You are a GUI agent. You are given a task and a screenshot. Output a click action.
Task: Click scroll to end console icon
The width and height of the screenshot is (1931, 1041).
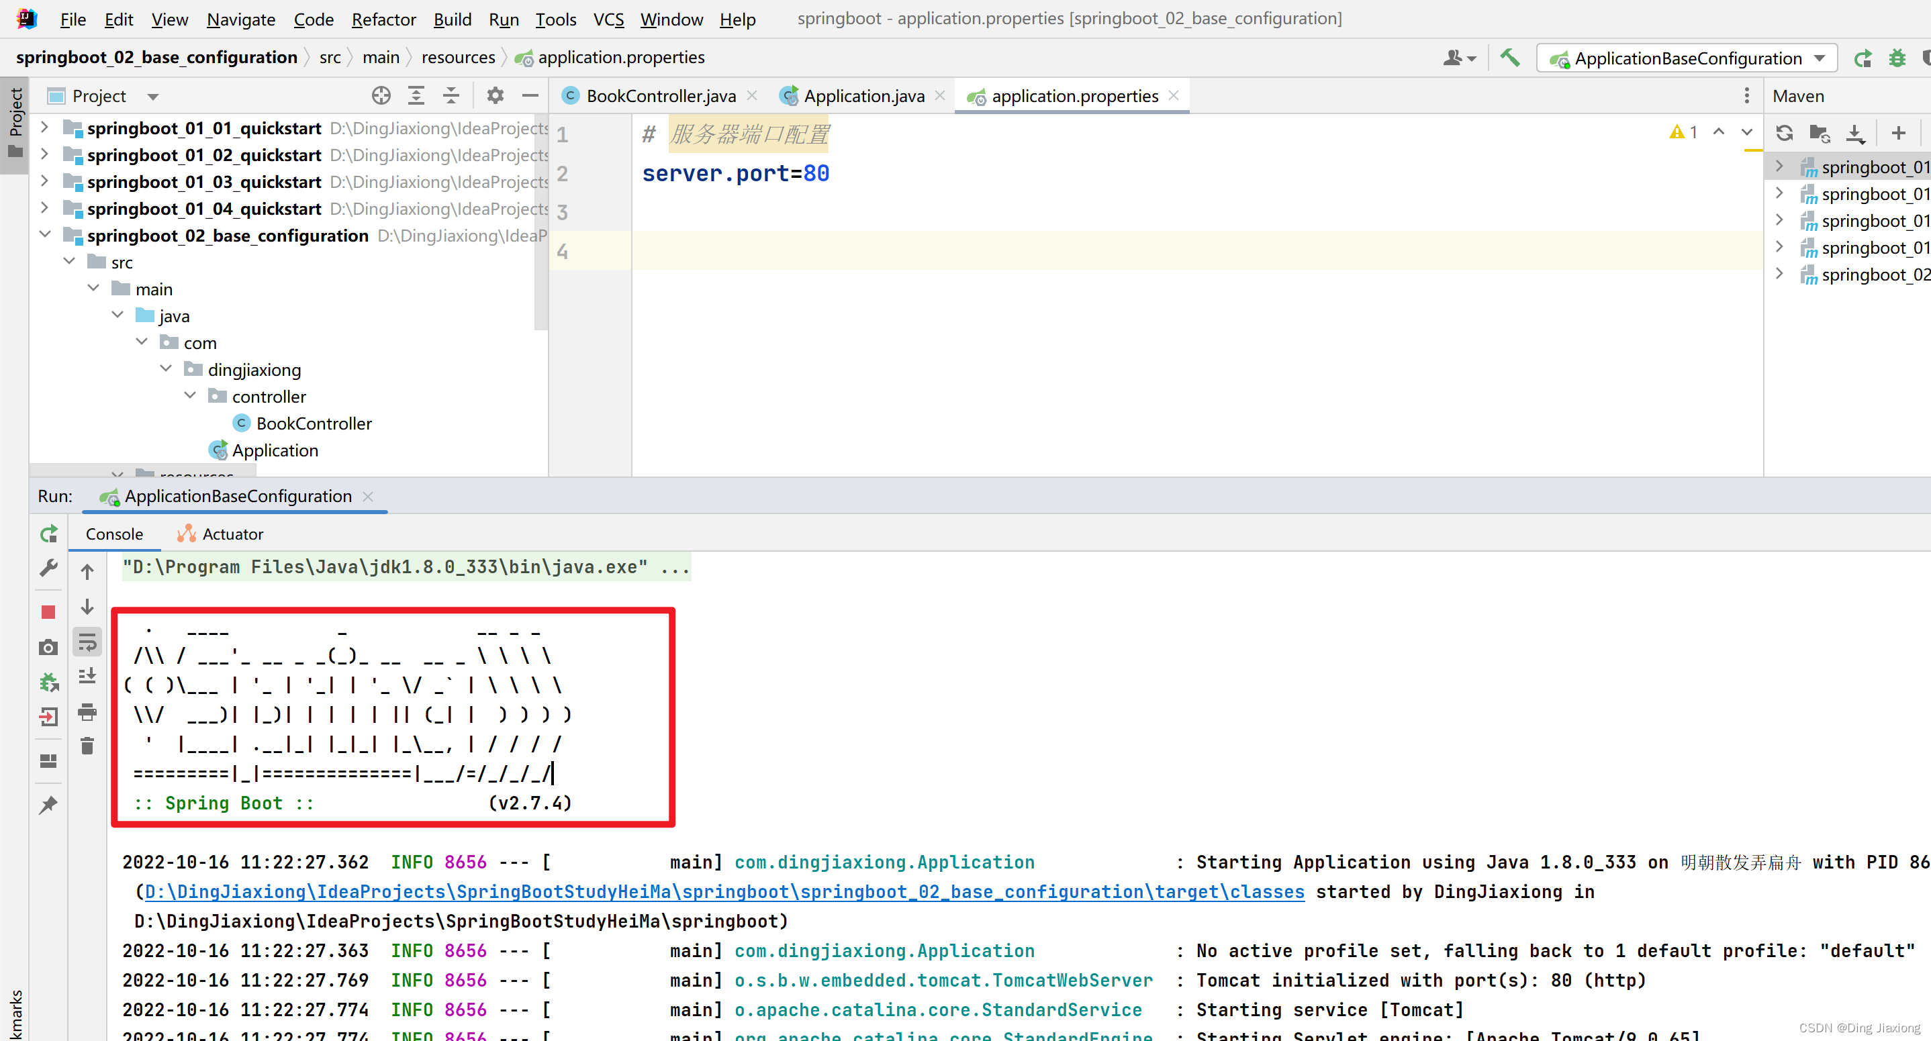click(87, 676)
